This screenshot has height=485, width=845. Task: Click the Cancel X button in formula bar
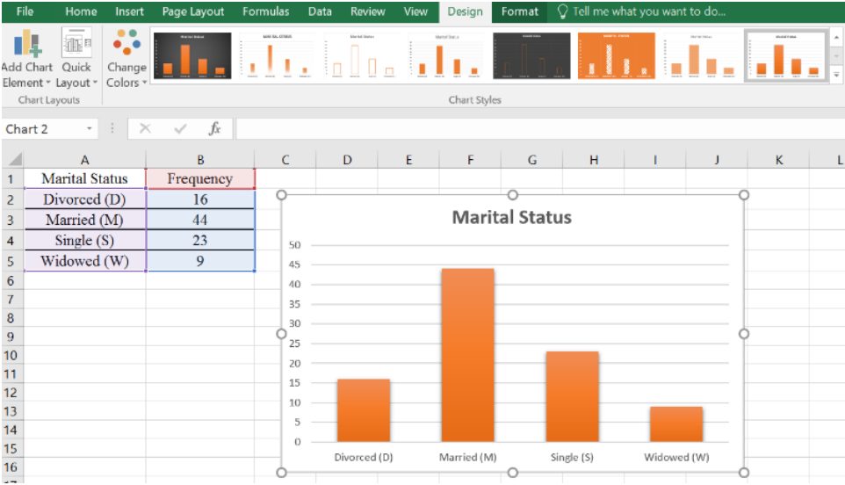click(145, 129)
